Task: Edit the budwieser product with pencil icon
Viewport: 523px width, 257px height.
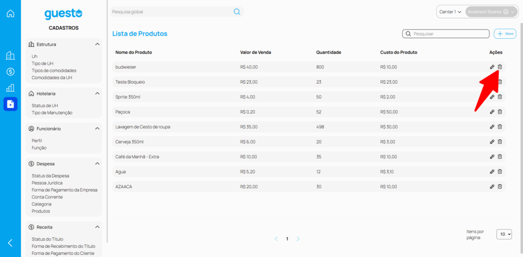Action: [x=492, y=67]
